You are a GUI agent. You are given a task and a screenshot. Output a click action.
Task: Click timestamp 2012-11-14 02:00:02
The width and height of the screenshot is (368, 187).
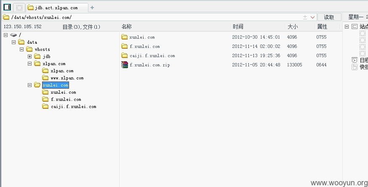point(256,46)
